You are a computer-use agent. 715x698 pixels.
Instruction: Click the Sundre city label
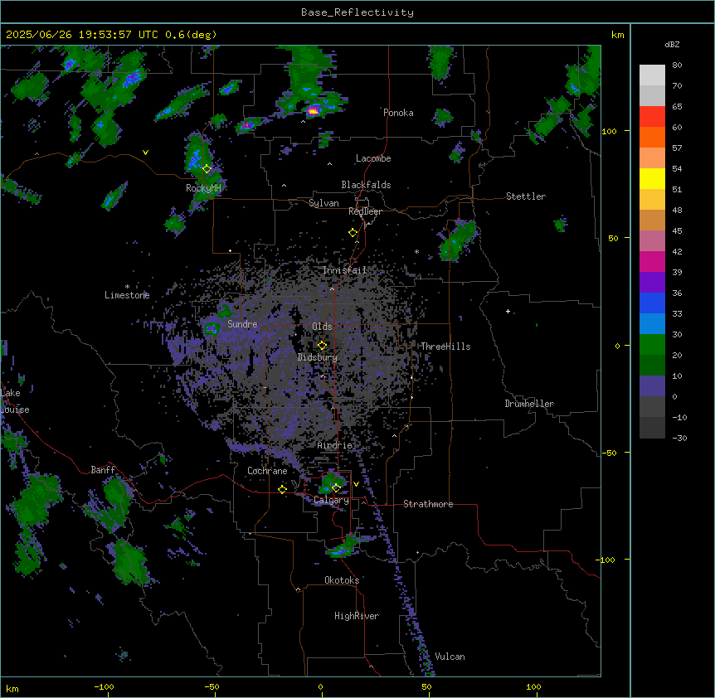tap(242, 324)
